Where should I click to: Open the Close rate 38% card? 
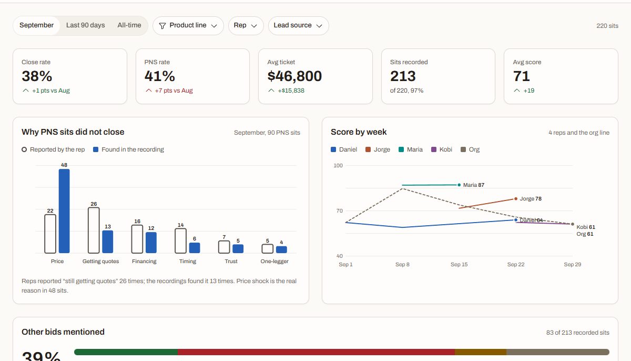click(70, 76)
